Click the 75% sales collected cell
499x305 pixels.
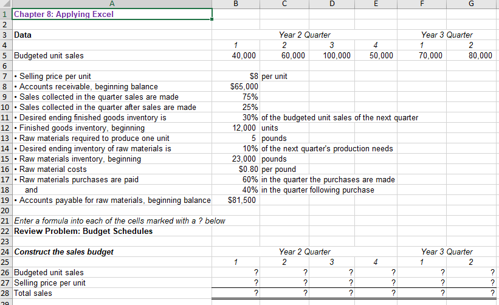coord(236,97)
